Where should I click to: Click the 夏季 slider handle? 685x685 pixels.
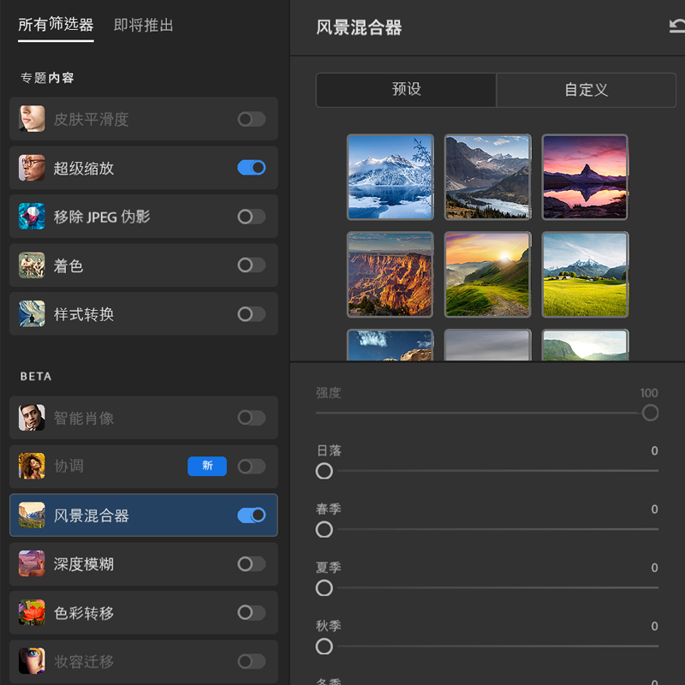[x=325, y=588]
